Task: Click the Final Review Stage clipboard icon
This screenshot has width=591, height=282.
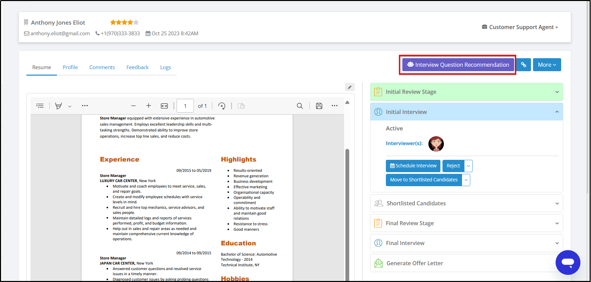Action: [x=378, y=223]
